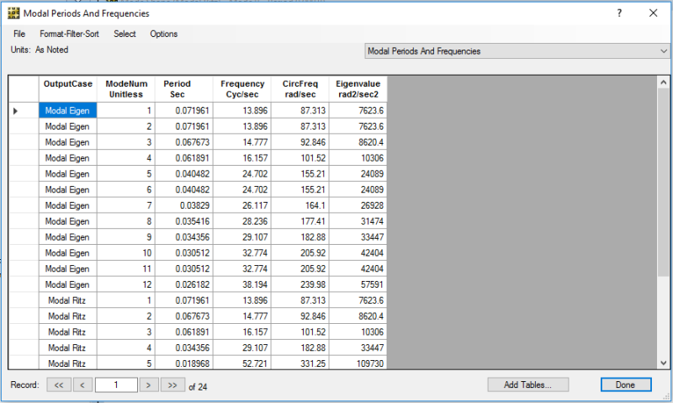The height and width of the screenshot is (403, 673).
Task: Open the Select menu
Action: tap(125, 34)
